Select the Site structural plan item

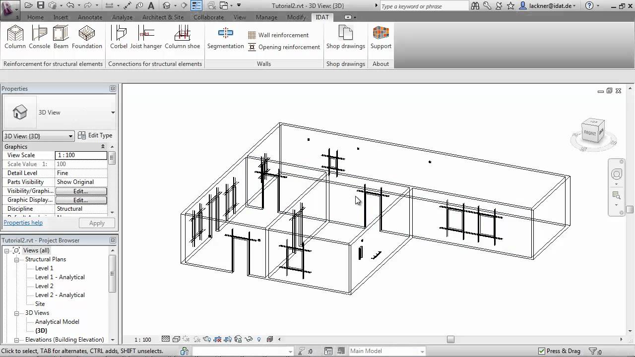coord(40,304)
